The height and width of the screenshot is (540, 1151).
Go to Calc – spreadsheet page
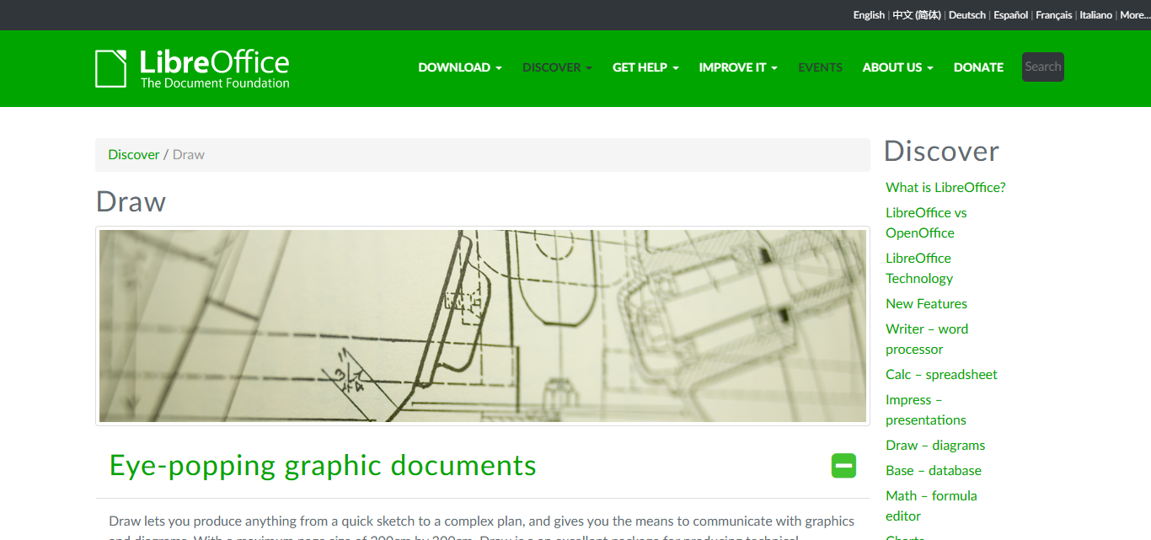(x=941, y=375)
